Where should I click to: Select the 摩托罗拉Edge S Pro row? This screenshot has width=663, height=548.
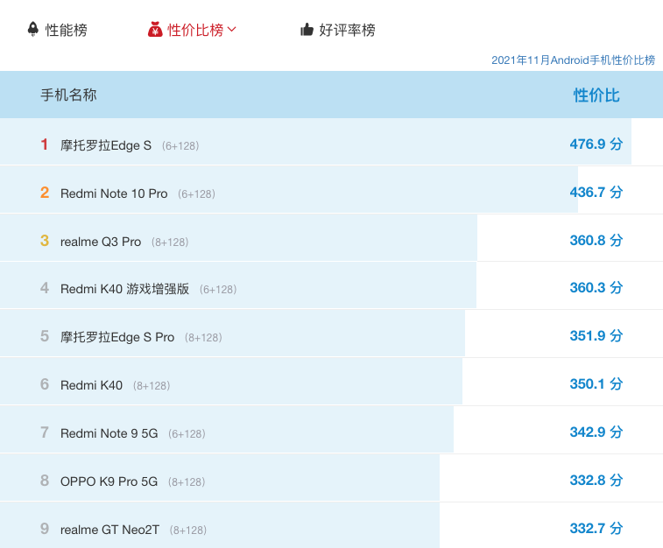[331, 334]
